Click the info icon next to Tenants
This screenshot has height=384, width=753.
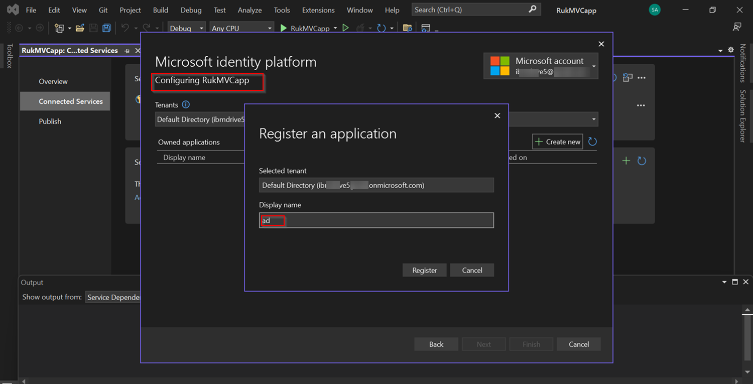(x=186, y=105)
